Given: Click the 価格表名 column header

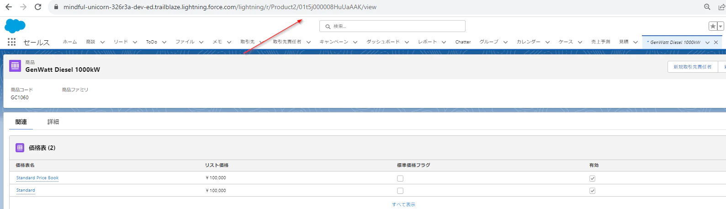Looking at the screenshot, I should pyautogui.click(x=25, y=165).
